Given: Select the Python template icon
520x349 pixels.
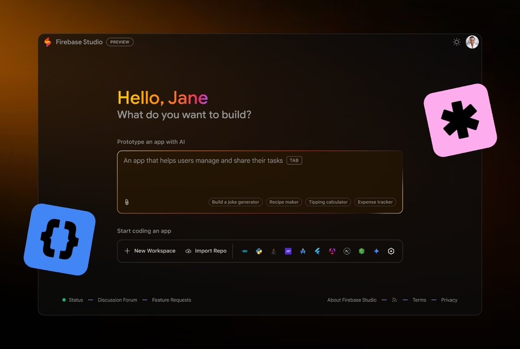Looking at the screenshot, I should [259, 251].
